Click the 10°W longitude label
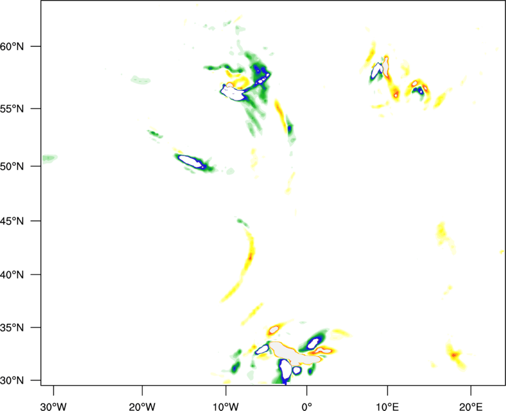506x411 pixels. [226, 407]
